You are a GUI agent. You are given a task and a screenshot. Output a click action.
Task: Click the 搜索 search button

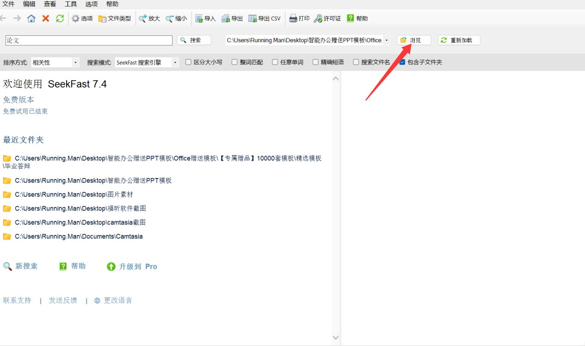(x=194, y=40)
